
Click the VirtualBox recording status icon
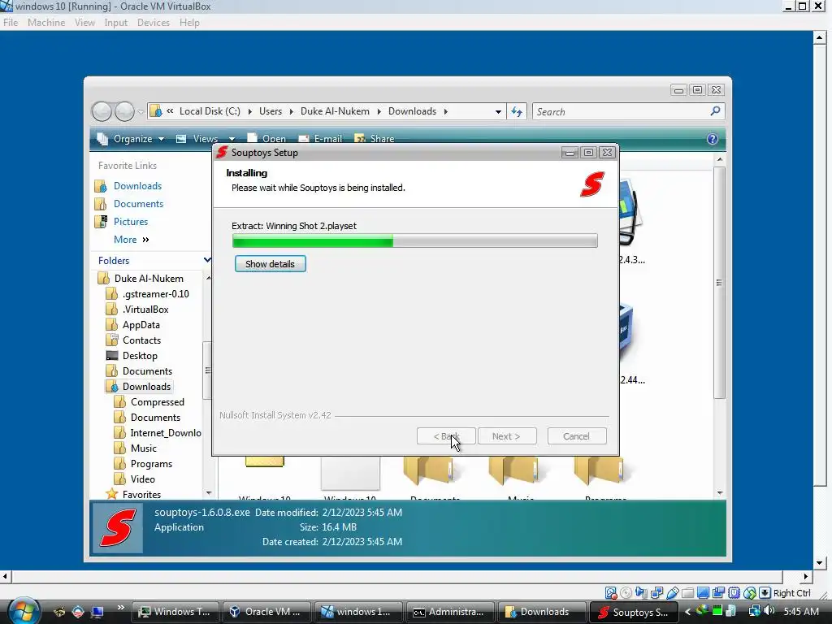pos(718,592)
